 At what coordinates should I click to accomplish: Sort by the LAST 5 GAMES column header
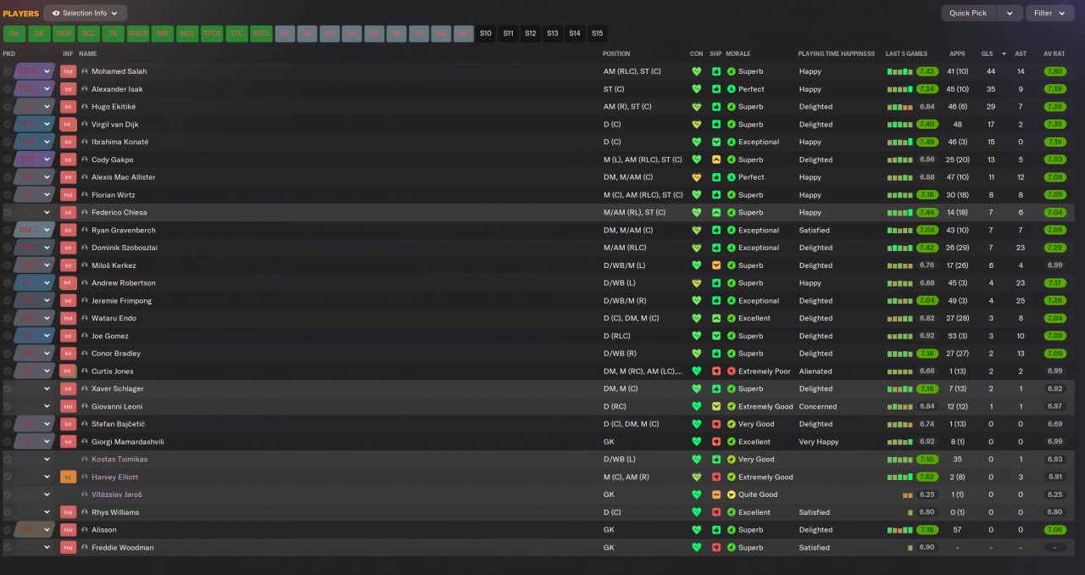tap(906, 53)
